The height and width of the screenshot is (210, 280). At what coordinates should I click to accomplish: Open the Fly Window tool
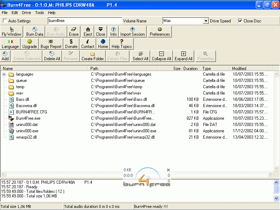[12, 31]
